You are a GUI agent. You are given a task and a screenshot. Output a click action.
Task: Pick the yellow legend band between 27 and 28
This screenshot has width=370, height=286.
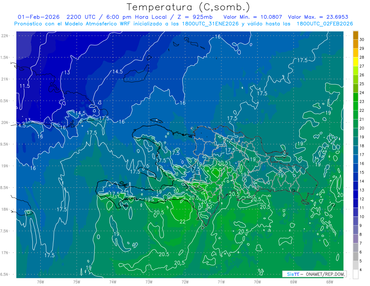point(356,62)
